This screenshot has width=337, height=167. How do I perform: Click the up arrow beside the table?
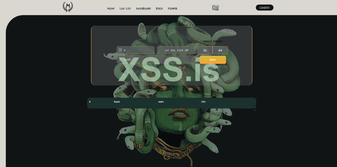click(255, 107)
